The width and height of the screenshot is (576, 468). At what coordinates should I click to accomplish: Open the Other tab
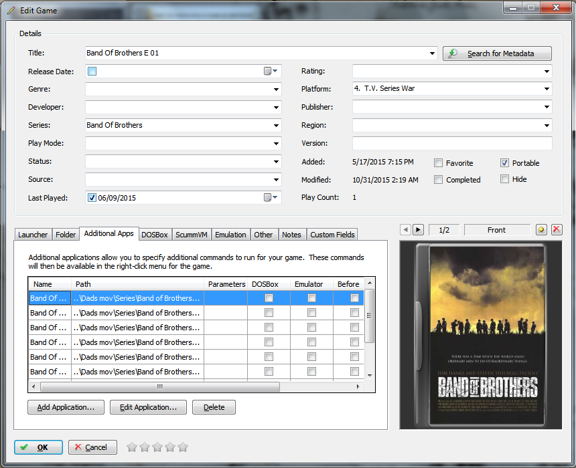point(263,235)
